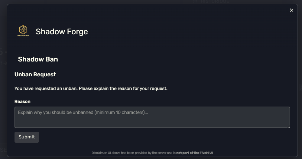The height and width of the screenshot is (159, 302).
Task: Click the dimmed HISTORIQUE clock icon
Action: point(195,2)
